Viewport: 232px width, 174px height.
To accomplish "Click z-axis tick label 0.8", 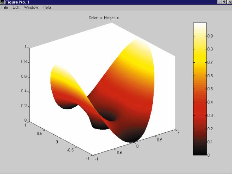I will click(x=24, y=62).
